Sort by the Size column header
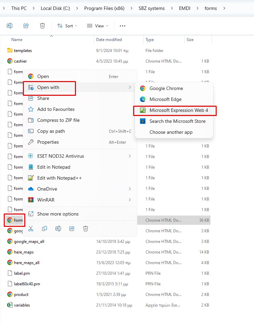Image resolution: width=254 pixels, height=324 pixels. tap(190, 40)
